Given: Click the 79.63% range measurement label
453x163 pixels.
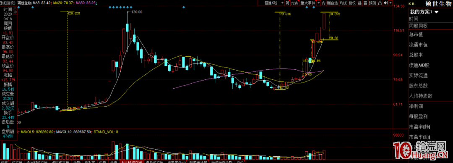Looking at the screenshot, I should pos(286,14).
